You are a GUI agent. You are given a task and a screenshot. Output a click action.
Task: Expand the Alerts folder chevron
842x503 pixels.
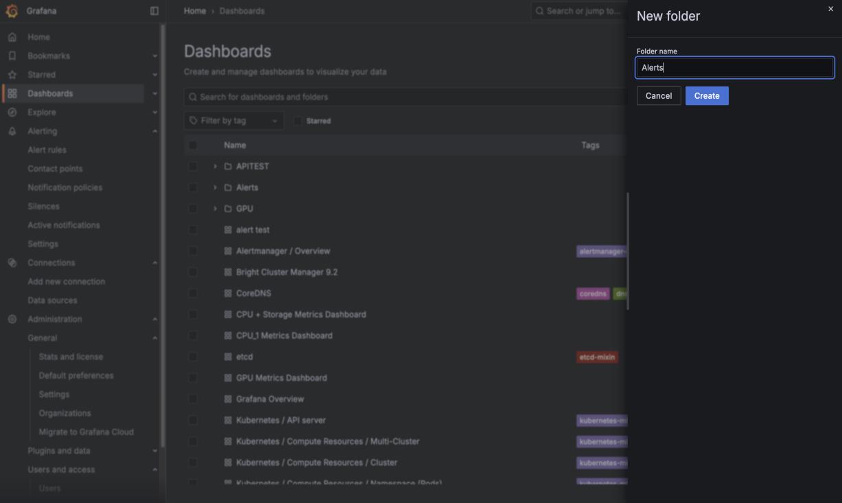[215, 187]
